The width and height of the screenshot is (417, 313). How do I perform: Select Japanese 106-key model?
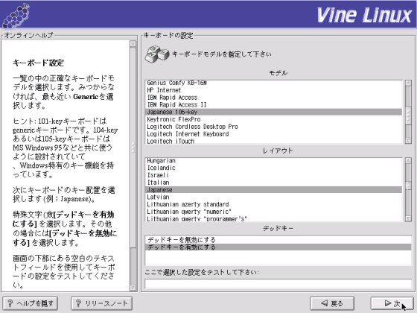273,112
